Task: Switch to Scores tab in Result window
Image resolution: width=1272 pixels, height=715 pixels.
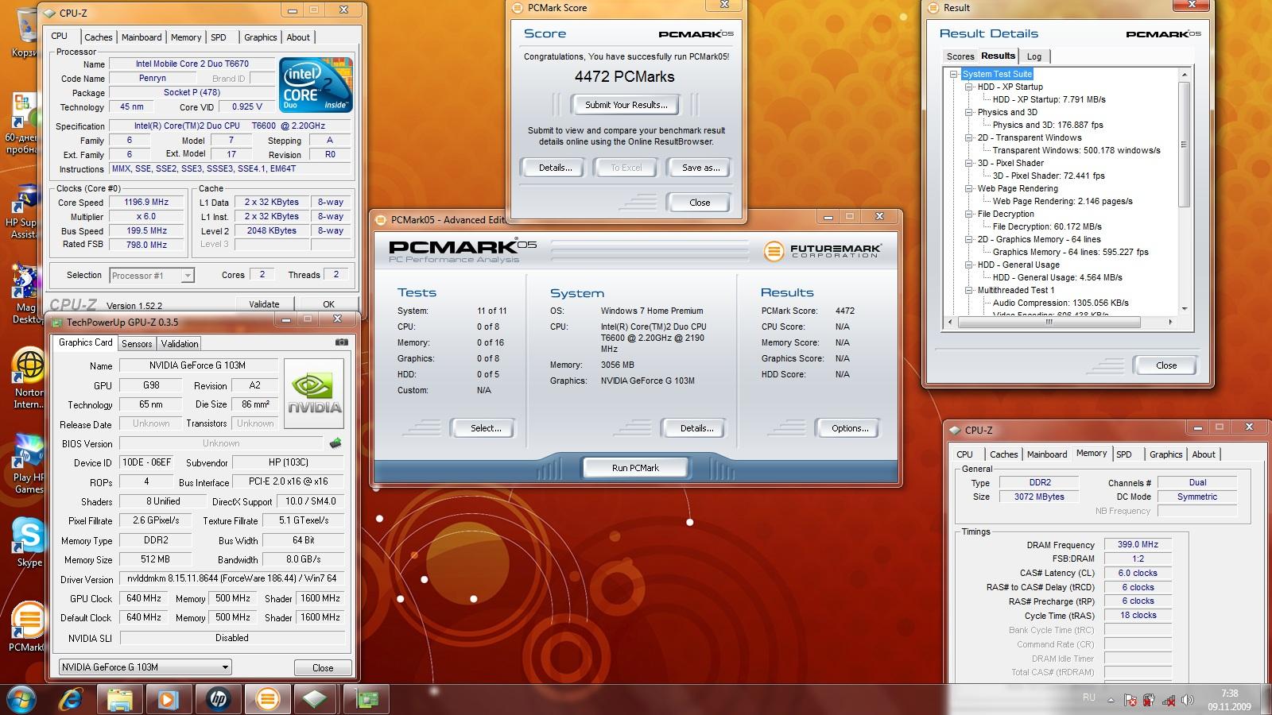Action: [x=960, y=56]
